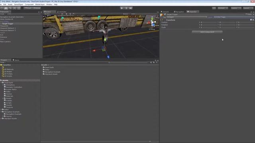Viewport: 255px width, 143px height.
Task: Click the Persp projection label
Action: [152, 29]
